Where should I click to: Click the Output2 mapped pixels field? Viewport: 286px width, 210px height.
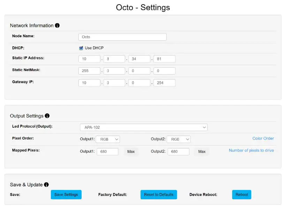coord(178,151)
